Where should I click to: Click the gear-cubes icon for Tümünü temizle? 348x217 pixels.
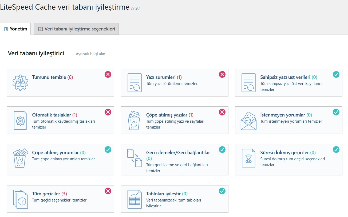[x=20, y=83]
